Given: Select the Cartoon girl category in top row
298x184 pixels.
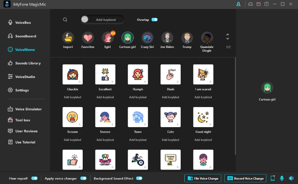Looking at the screenshot, I should click(x=127, y=38).
